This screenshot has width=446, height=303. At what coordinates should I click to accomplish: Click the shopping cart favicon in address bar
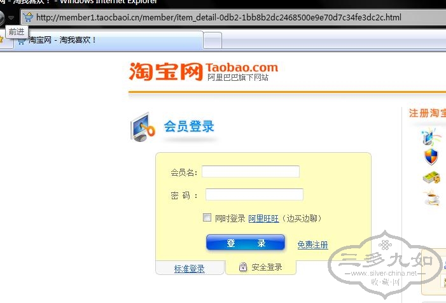(28, 17)
